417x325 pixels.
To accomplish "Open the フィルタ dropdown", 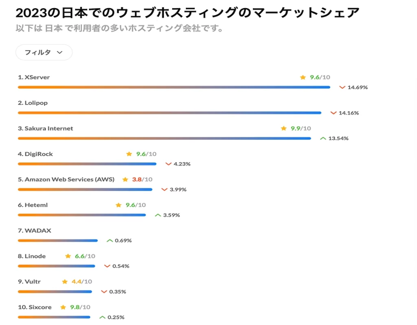I will pyautogui.click(x=44, y=53).
